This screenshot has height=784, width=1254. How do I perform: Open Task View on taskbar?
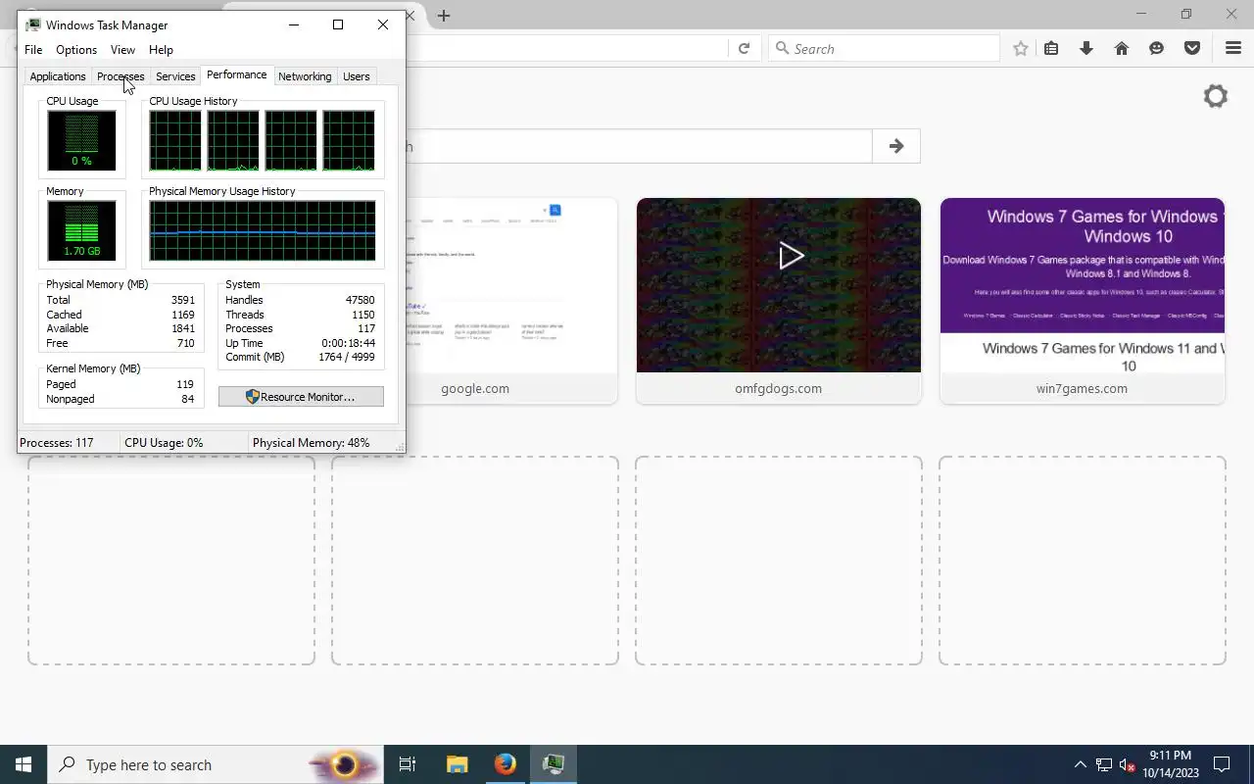408,764
